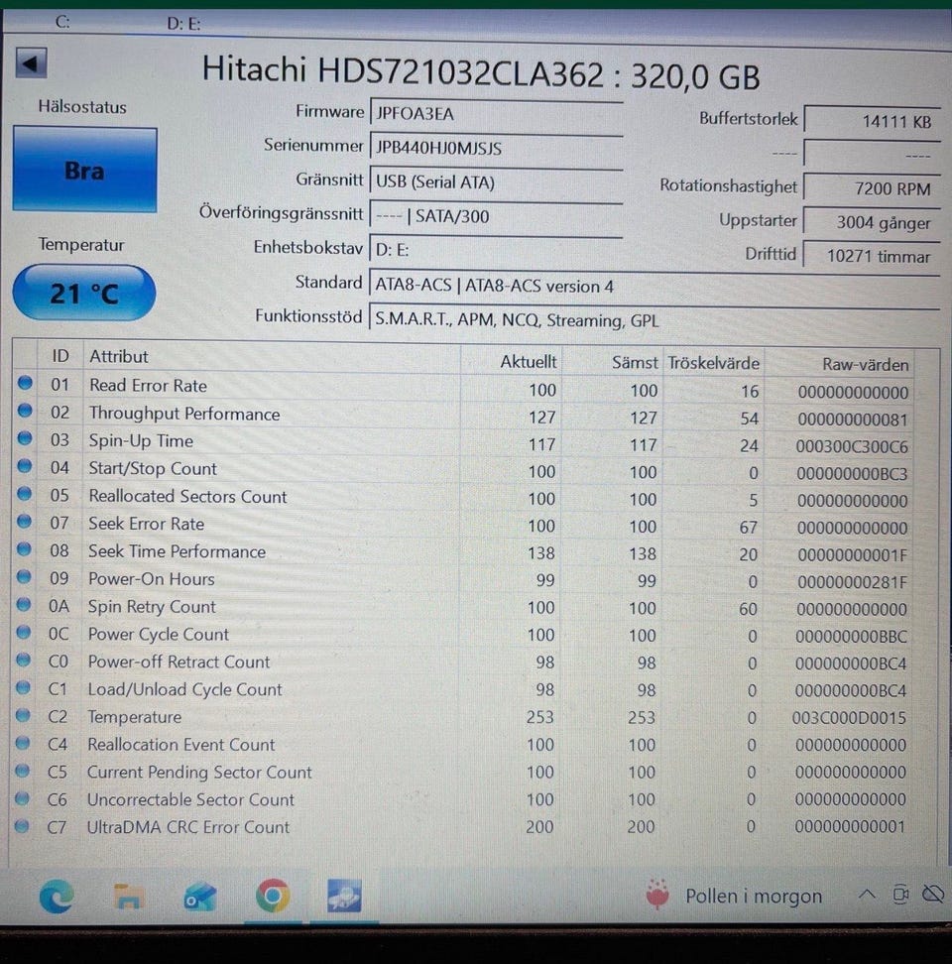The image size is (952, 964).
Task: Click the CrystalDiskInfo taskbar icon
Action: point(344,897)
